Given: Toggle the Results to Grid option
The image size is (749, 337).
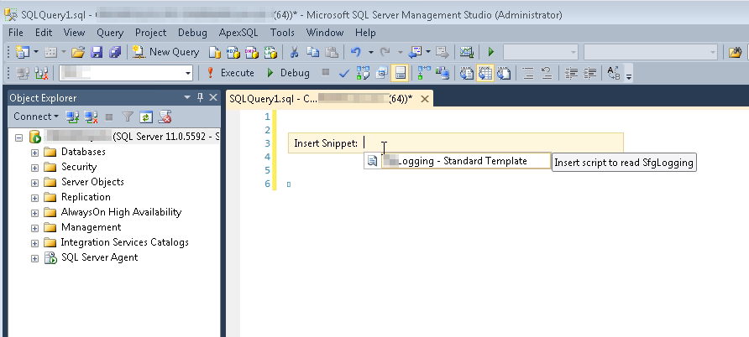Looking at the screenshot, I should pyautogui.click(x=484, y=73).
